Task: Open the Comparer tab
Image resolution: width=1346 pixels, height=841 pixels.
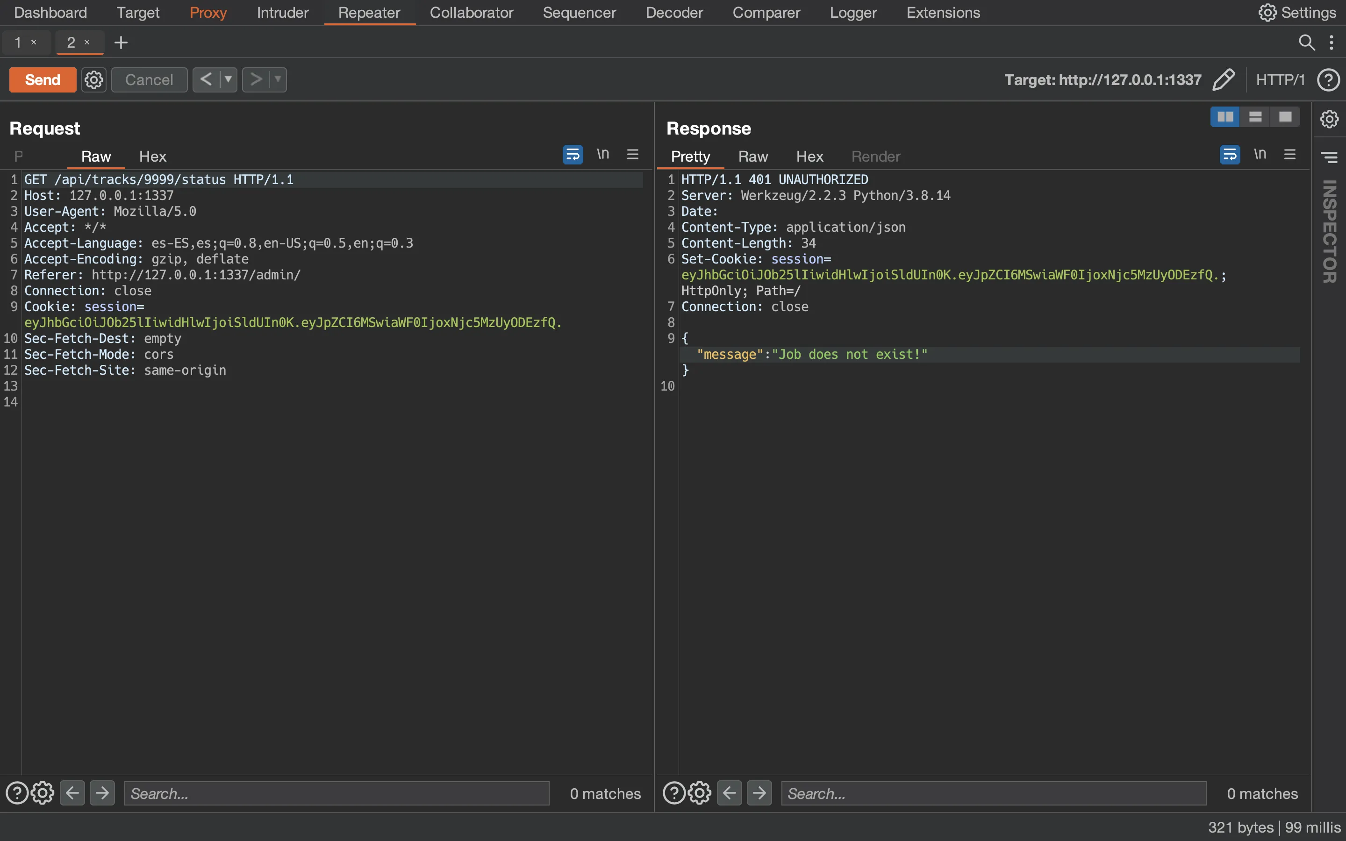Action: [766, 12]
